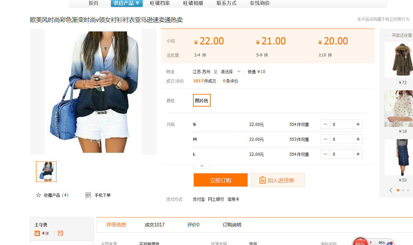
Task: Click the seller certification icon
Action: point(60,233)
